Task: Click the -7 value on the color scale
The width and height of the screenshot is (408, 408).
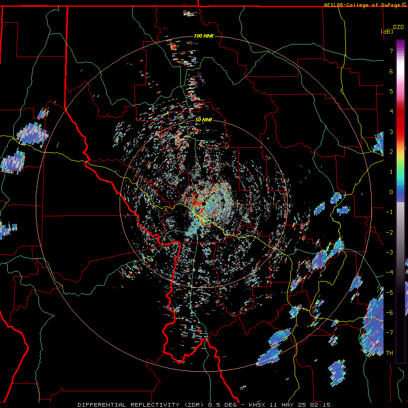Action: click(x=389, y=333)
